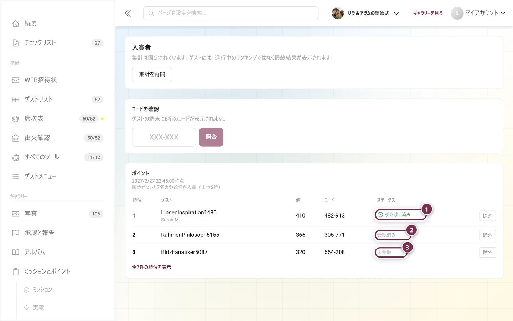
Task: Click the magnifier icon in the search box
Action: [x=151, y=13]
